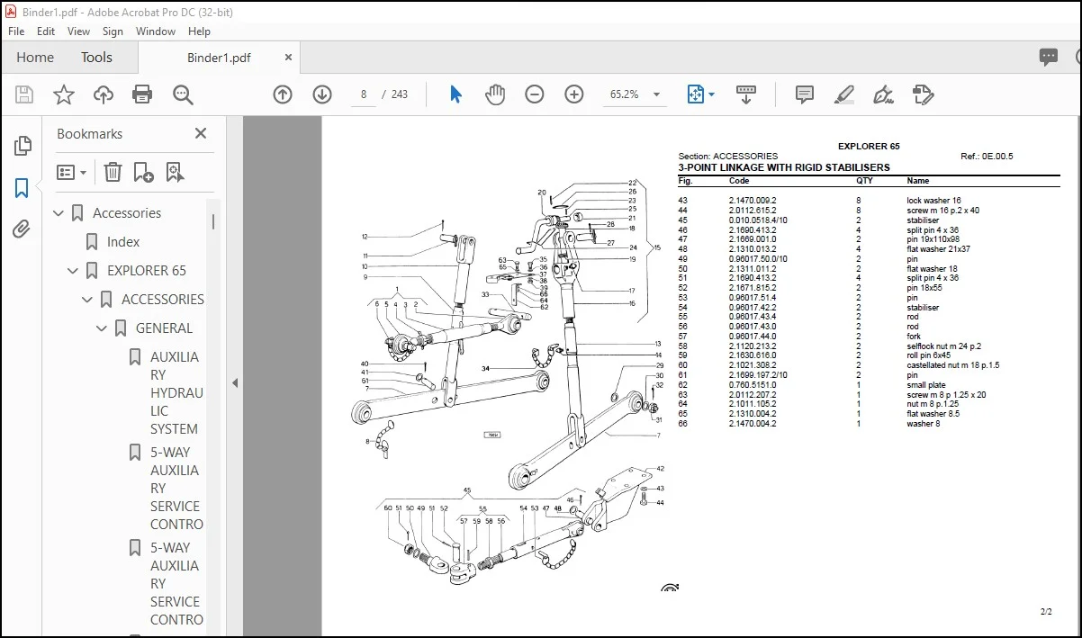This screenshot has height=638, width=1082.
Task: Open the Help menu
Action: point(199,31)
